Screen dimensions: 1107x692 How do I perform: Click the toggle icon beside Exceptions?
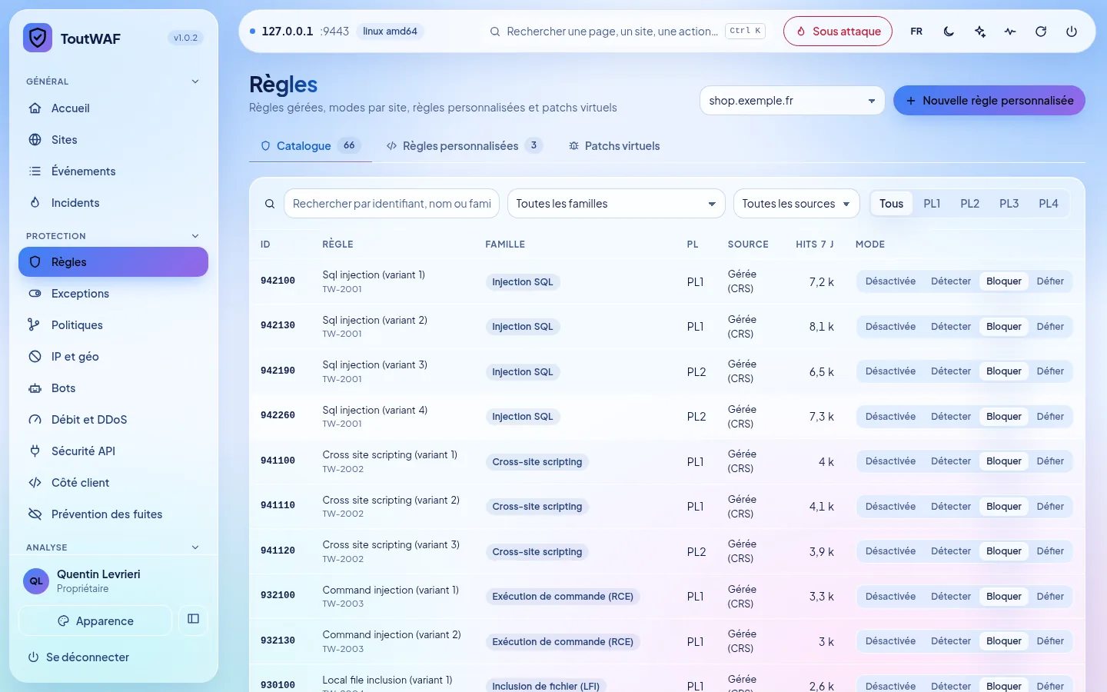(35, 294)
